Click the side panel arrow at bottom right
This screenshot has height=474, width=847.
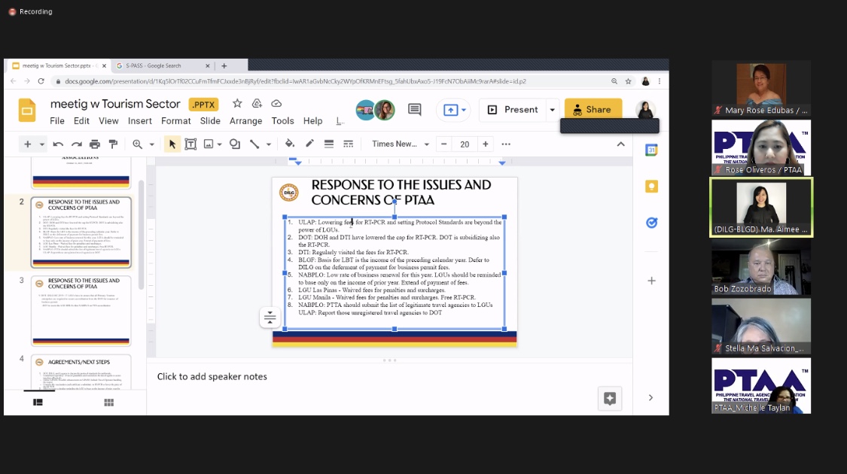(x=651, y=398)
